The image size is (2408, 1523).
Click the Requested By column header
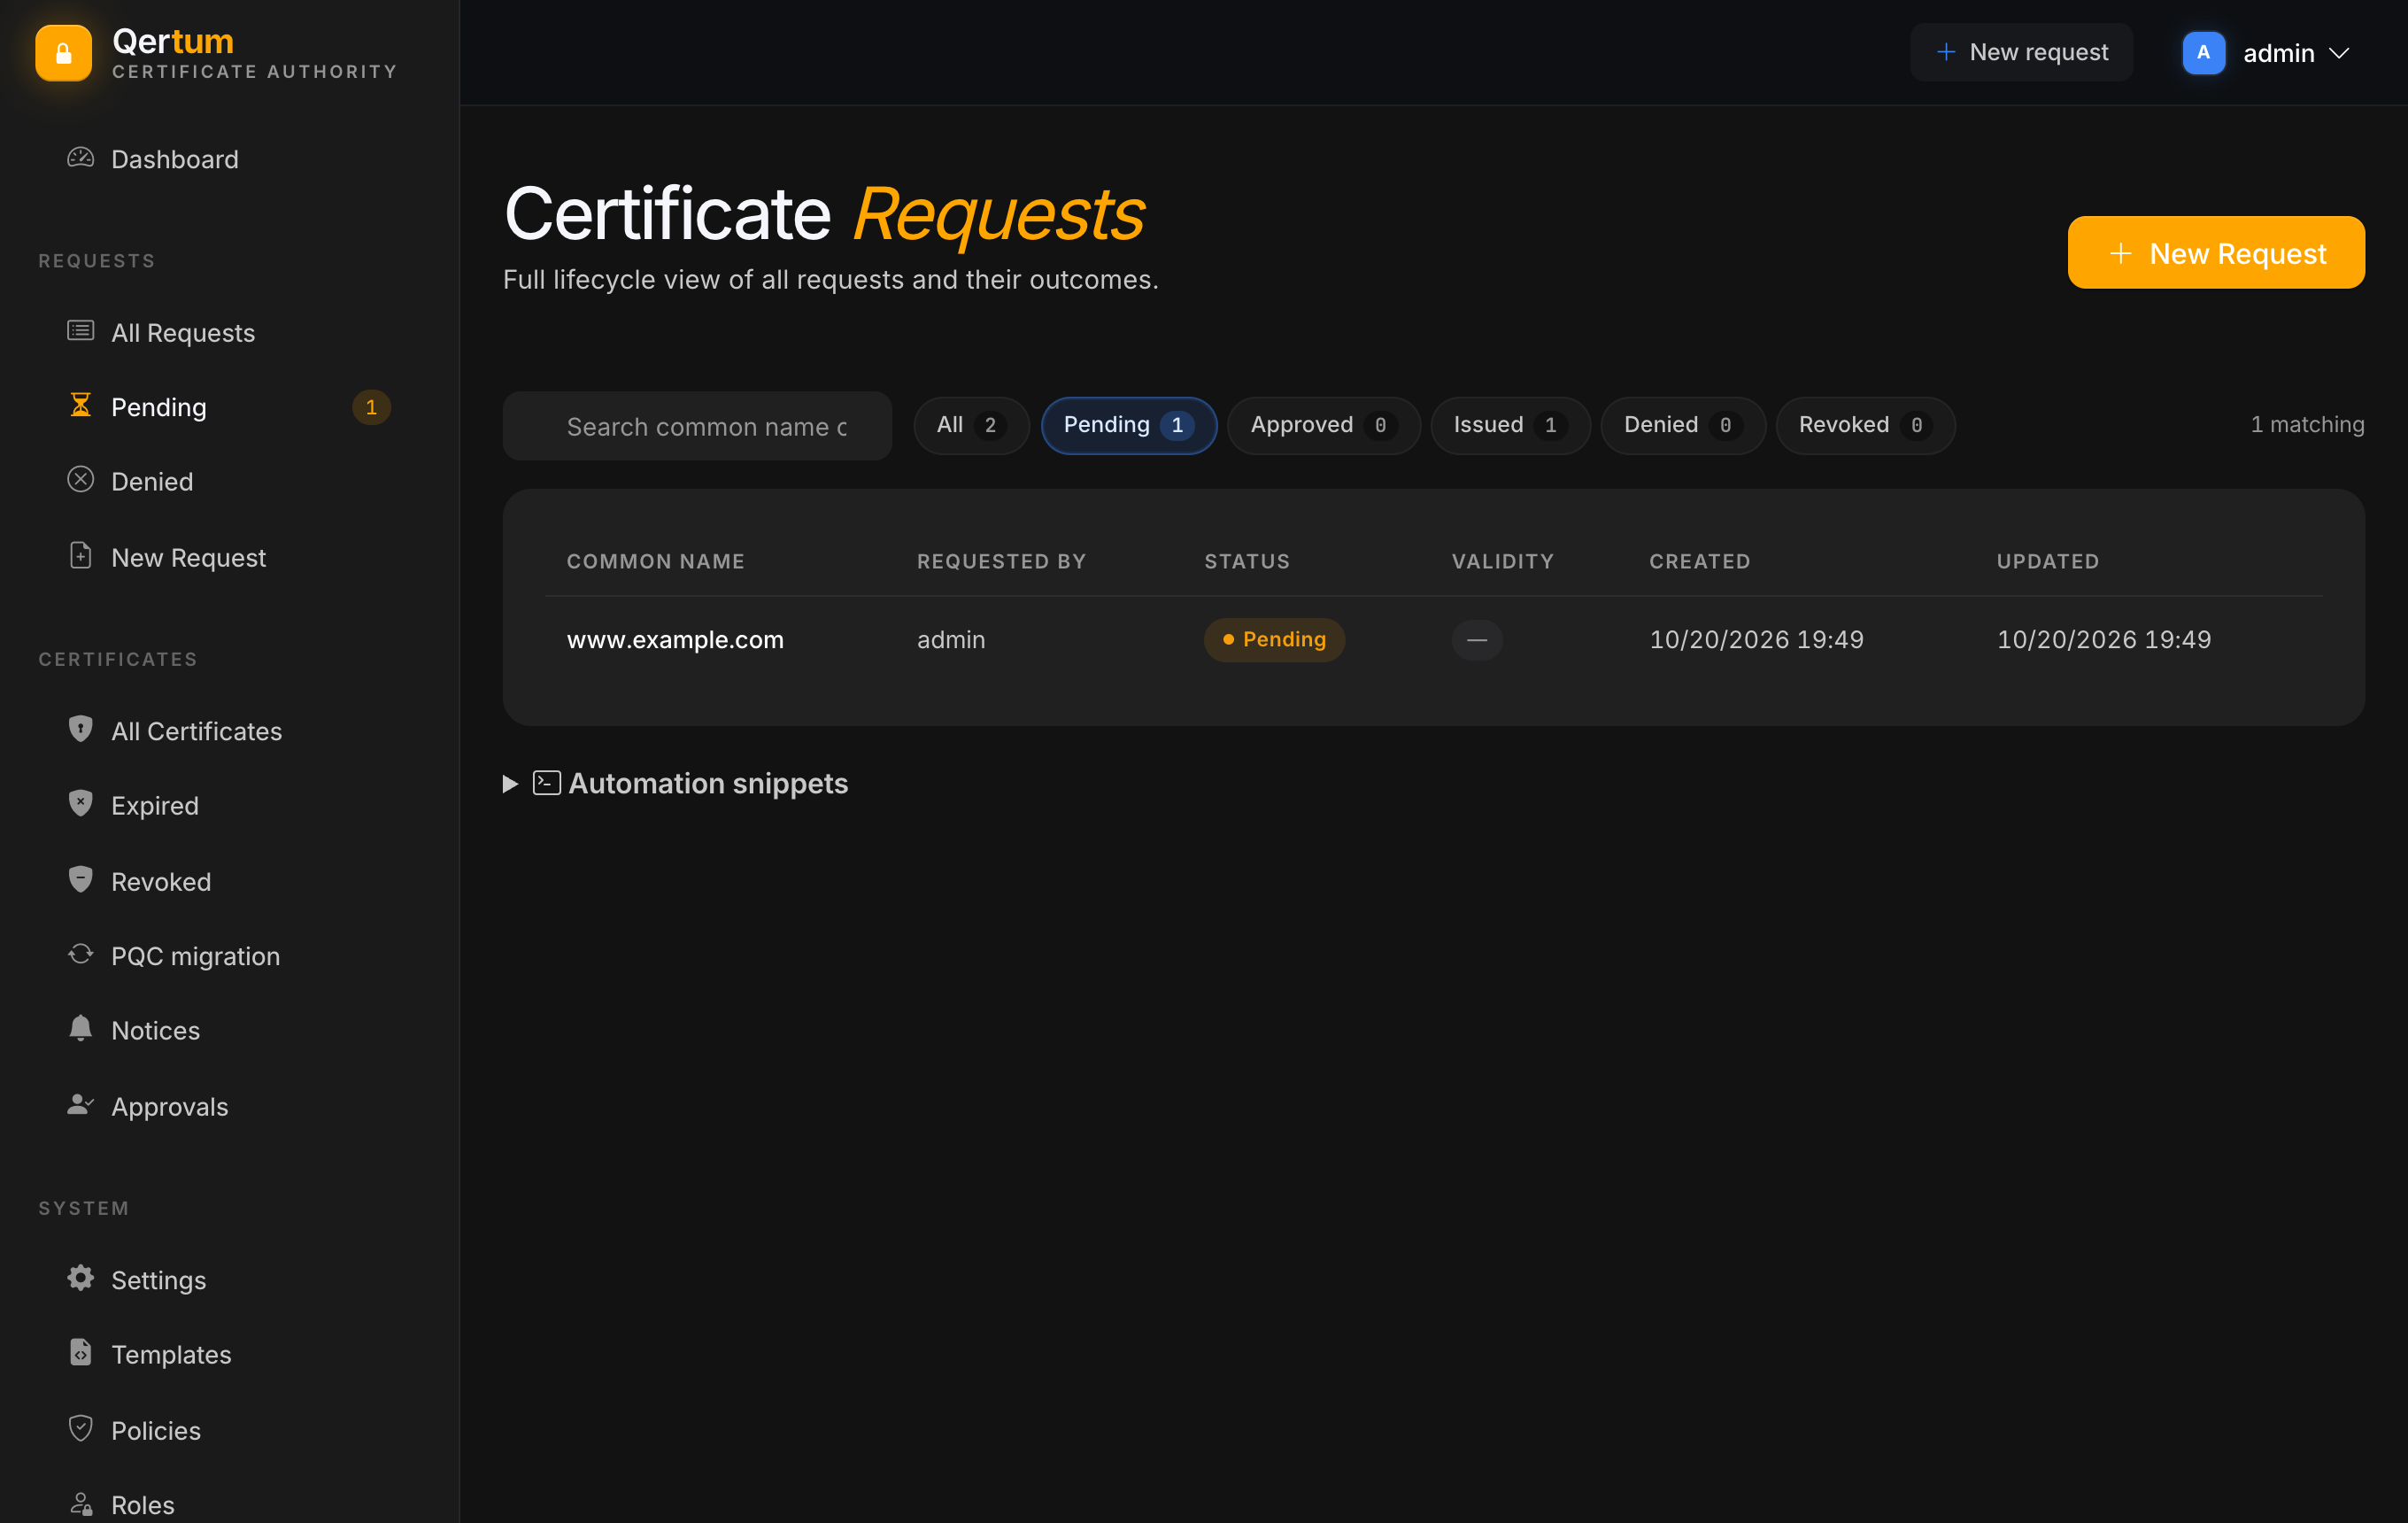(x=1001, y=561)
